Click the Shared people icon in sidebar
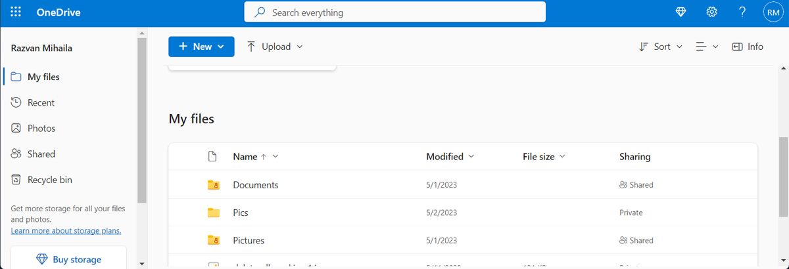789x269 pixels. pyautogui.click(x=16, y=154)
